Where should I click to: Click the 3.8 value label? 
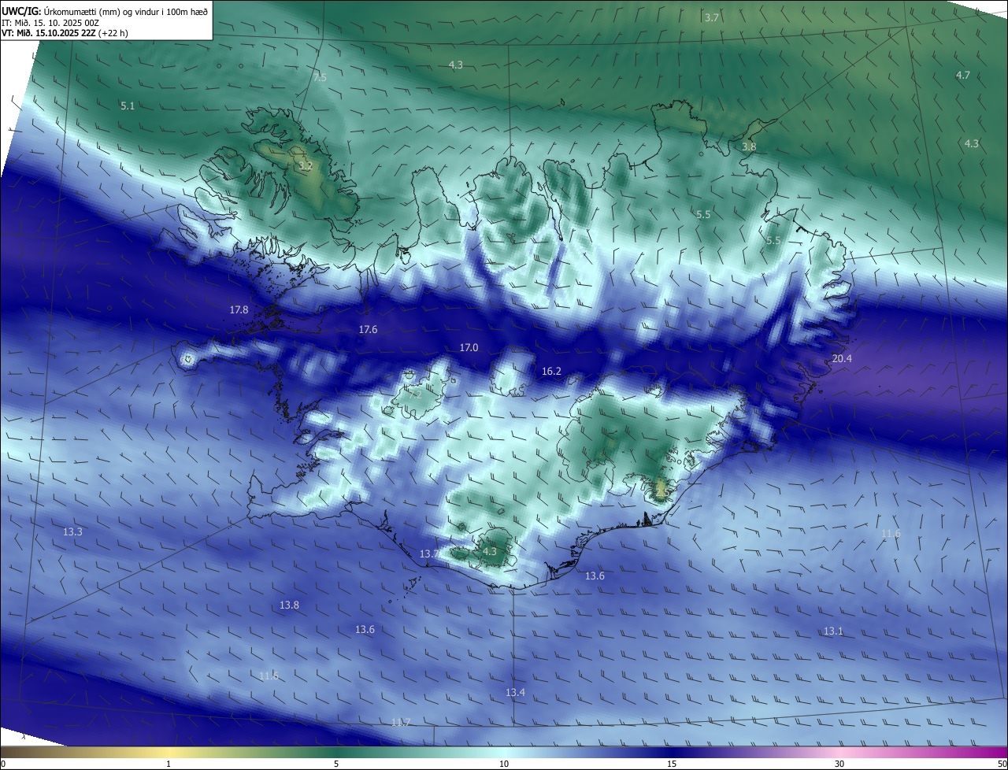[749, 146]
